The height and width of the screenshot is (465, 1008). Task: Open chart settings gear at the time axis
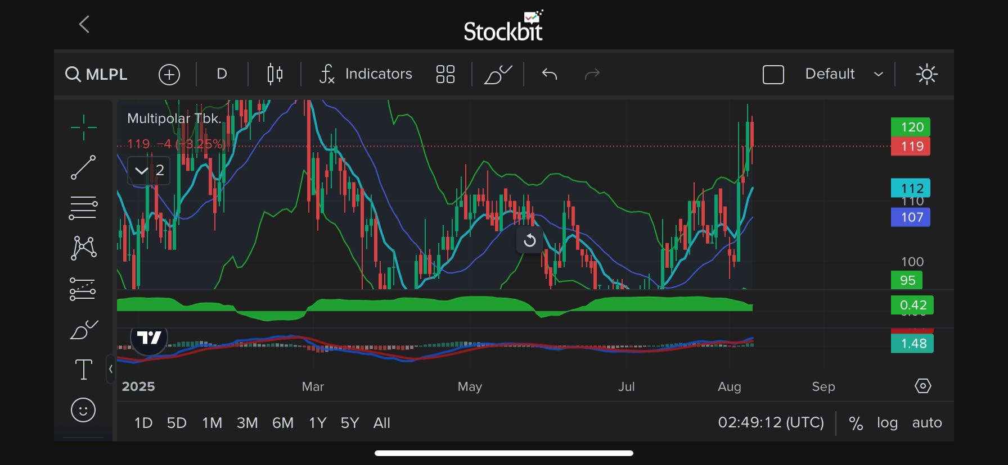coord(923,386)
